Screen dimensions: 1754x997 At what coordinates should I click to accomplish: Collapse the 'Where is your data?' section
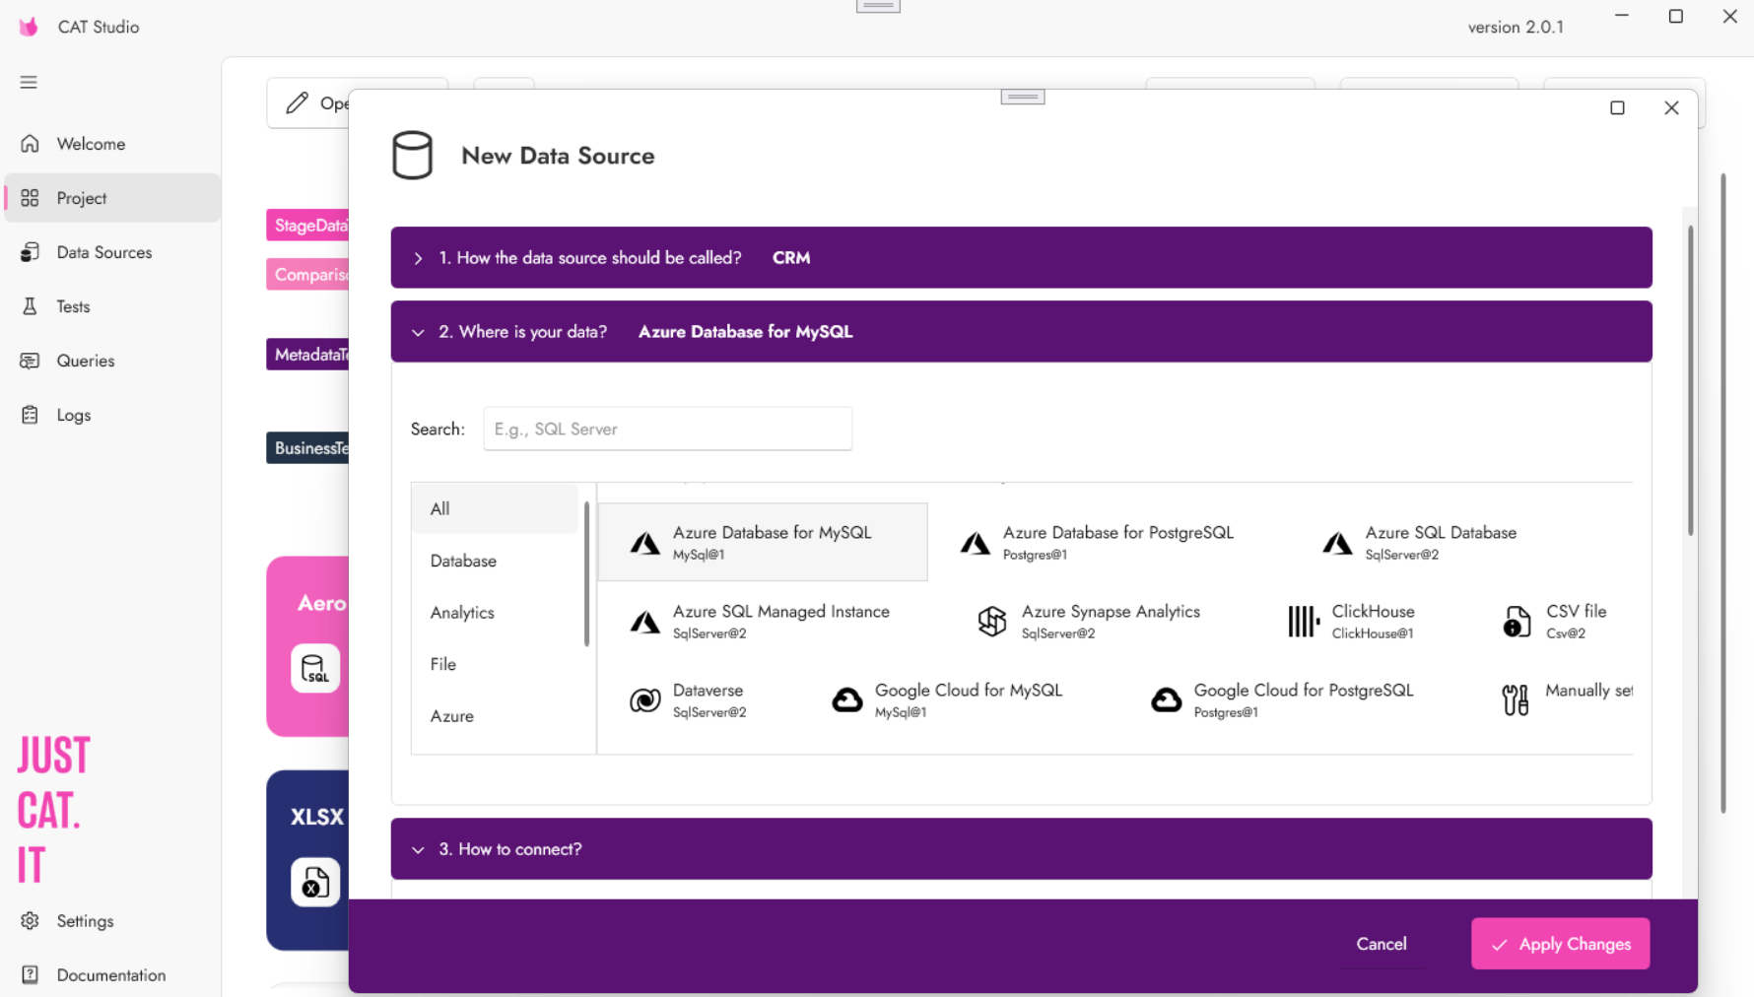[418, 333]
